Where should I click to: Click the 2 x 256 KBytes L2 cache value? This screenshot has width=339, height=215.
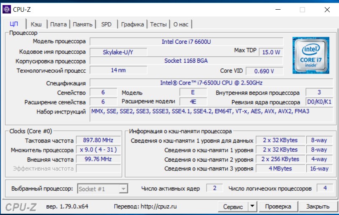(280, 159)
